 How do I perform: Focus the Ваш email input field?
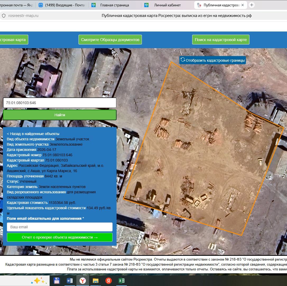point(60,227)
